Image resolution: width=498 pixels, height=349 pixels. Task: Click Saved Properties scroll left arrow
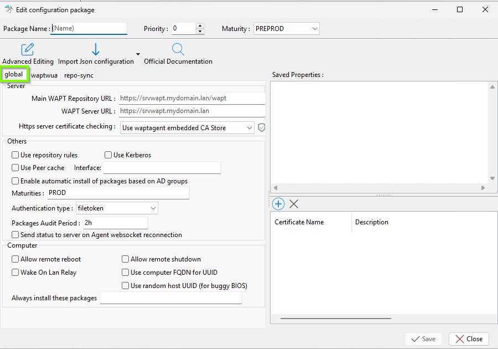[276, 188]
